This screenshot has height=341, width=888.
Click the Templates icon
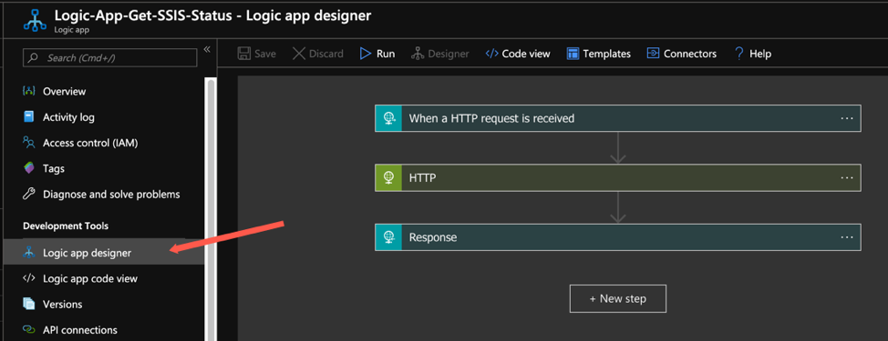click(x=573, y=54)
